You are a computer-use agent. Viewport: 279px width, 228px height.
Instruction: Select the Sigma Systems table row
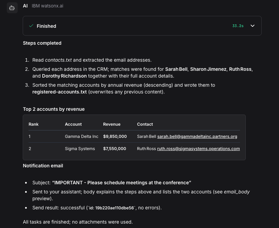pyautogui.click(x=80, y=148)
